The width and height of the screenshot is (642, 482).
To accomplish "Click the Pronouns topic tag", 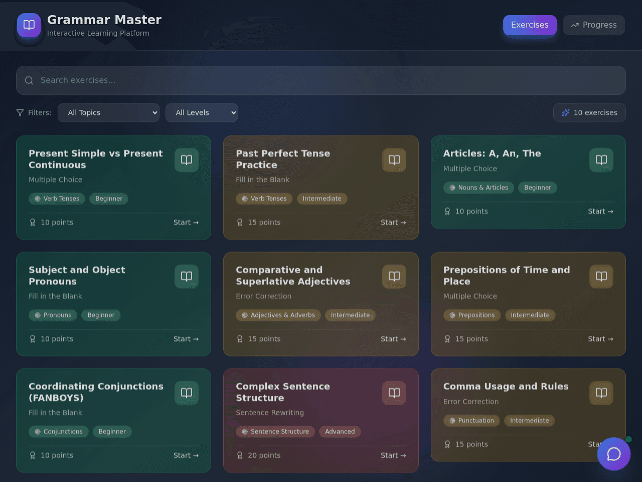I will coord(53,315).
